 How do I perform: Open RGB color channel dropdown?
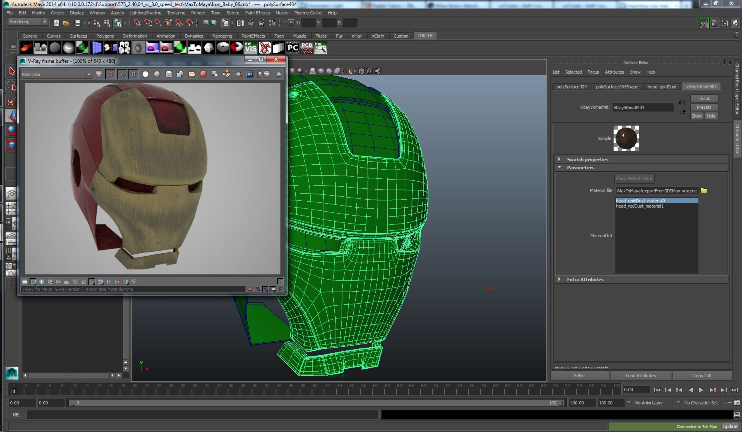coord(56,74)
